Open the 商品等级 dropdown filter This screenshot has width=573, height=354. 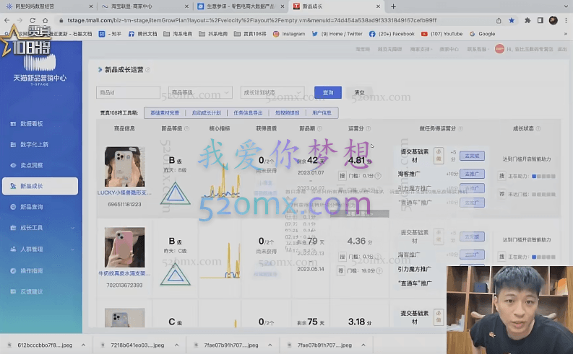tap(199, 92)
